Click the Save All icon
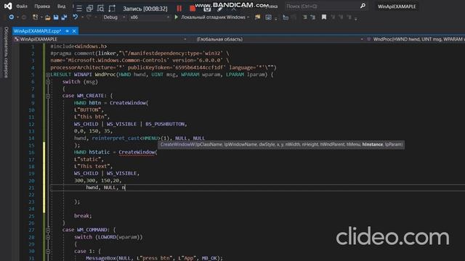 [x=64, y=17]
